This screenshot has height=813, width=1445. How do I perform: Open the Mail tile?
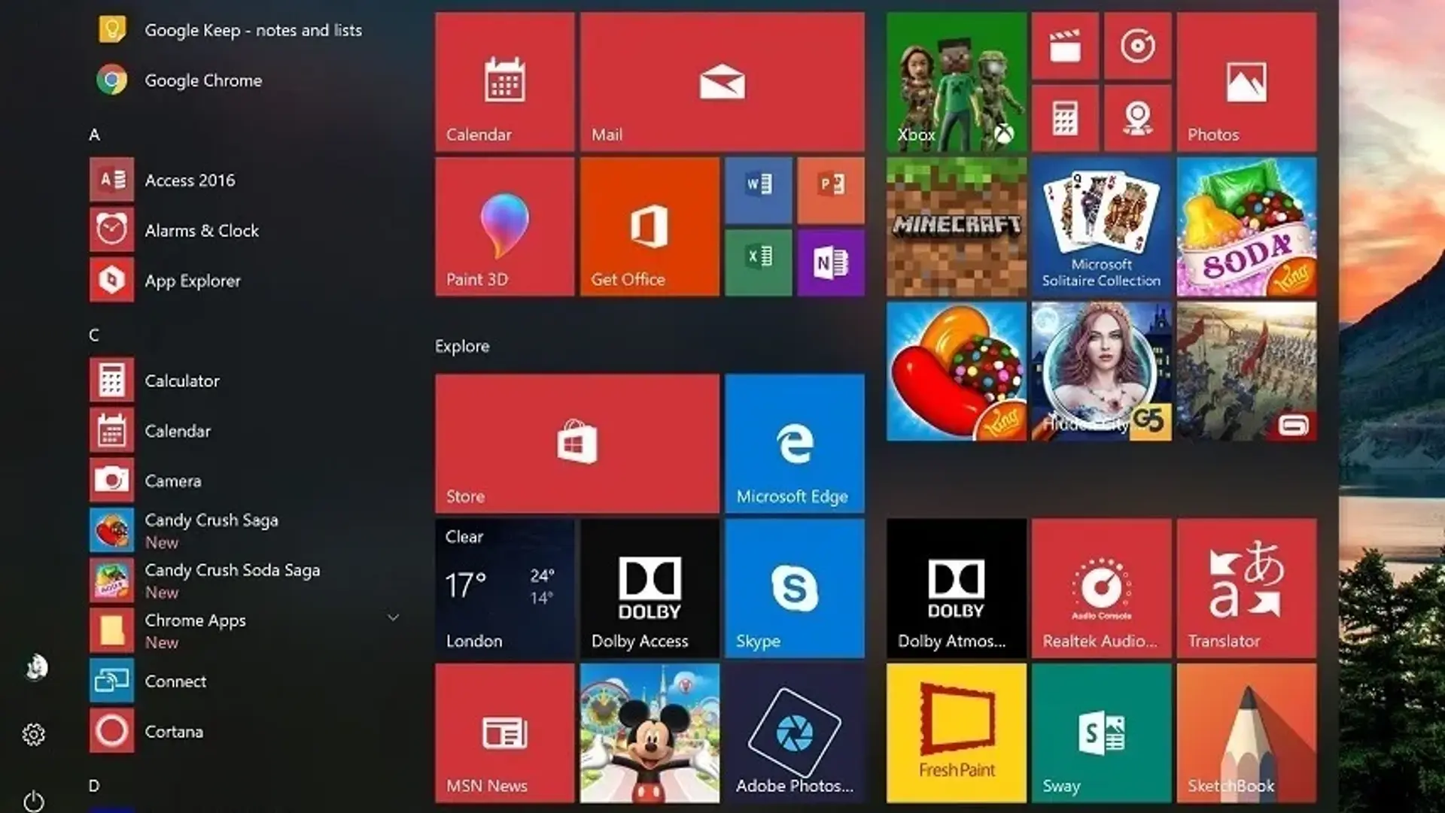722,81
